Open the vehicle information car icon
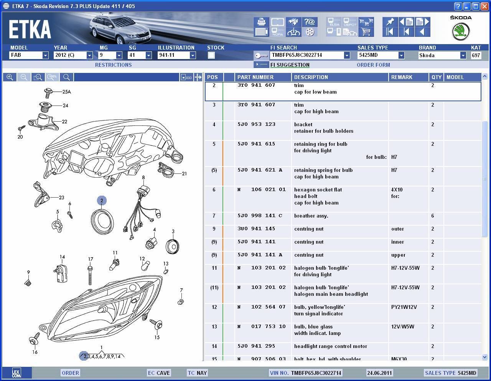Screen dimensions: 491x381 pos(293,32)
